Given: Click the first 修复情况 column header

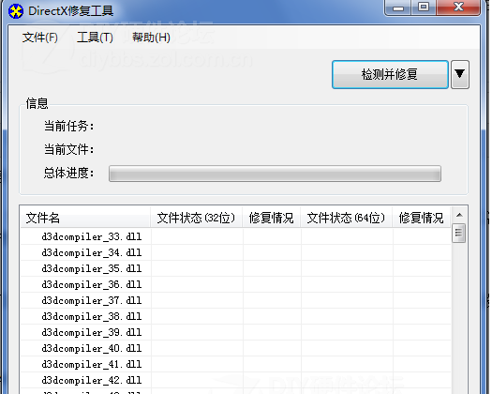Looking at the screenshot, I should coord(271,218).
